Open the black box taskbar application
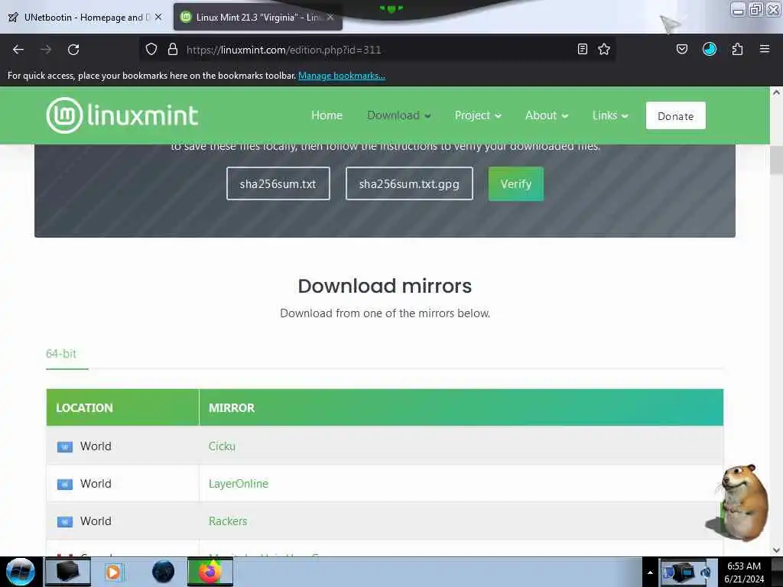The height and width of the screenshot is (587, 783). 68,572
